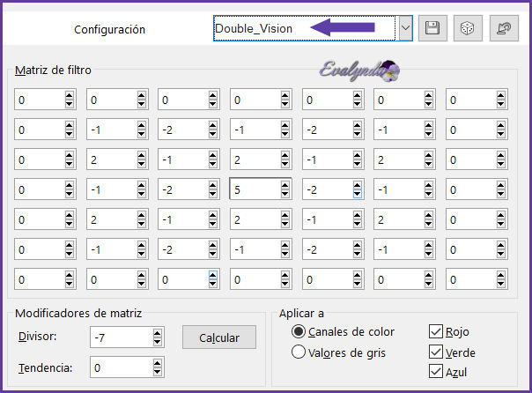Click the randomize parameters dice icon
This screenshot has width=532, height=393.
(x=468, y=28)
